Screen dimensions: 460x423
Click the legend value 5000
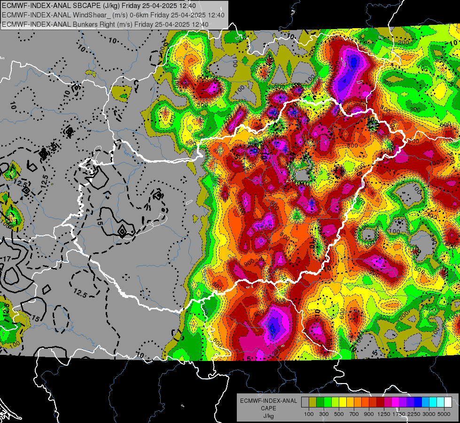point(444,414)
